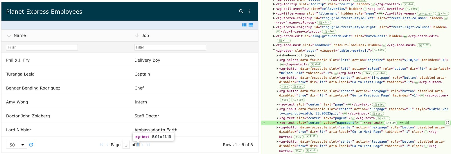Viewport: 451px width, 154px height.
Task: Focus the Job column filter field
Action: (170, 47)
